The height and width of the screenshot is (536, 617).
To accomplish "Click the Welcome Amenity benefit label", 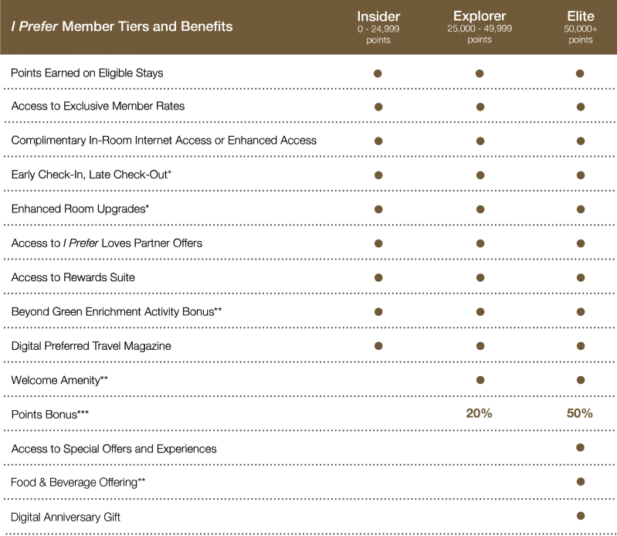I will (59, 380).
